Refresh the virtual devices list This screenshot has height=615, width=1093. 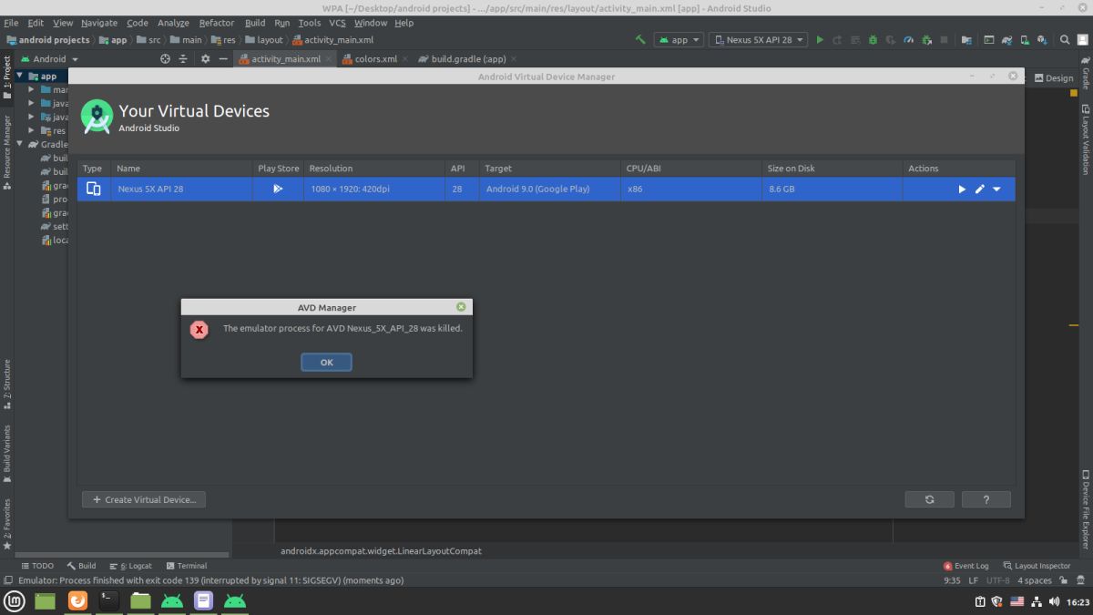(x=929, y=499)
